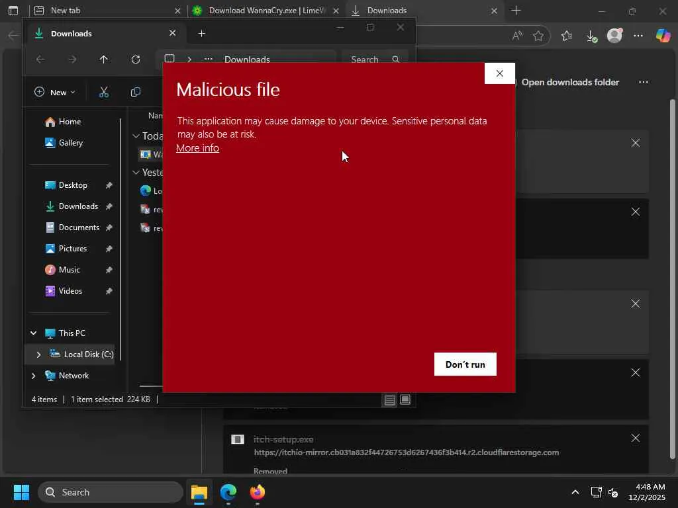Click the taskbar Search box
Image resolution: width=678 pixels, height=508 pixels.
(111, 492)
